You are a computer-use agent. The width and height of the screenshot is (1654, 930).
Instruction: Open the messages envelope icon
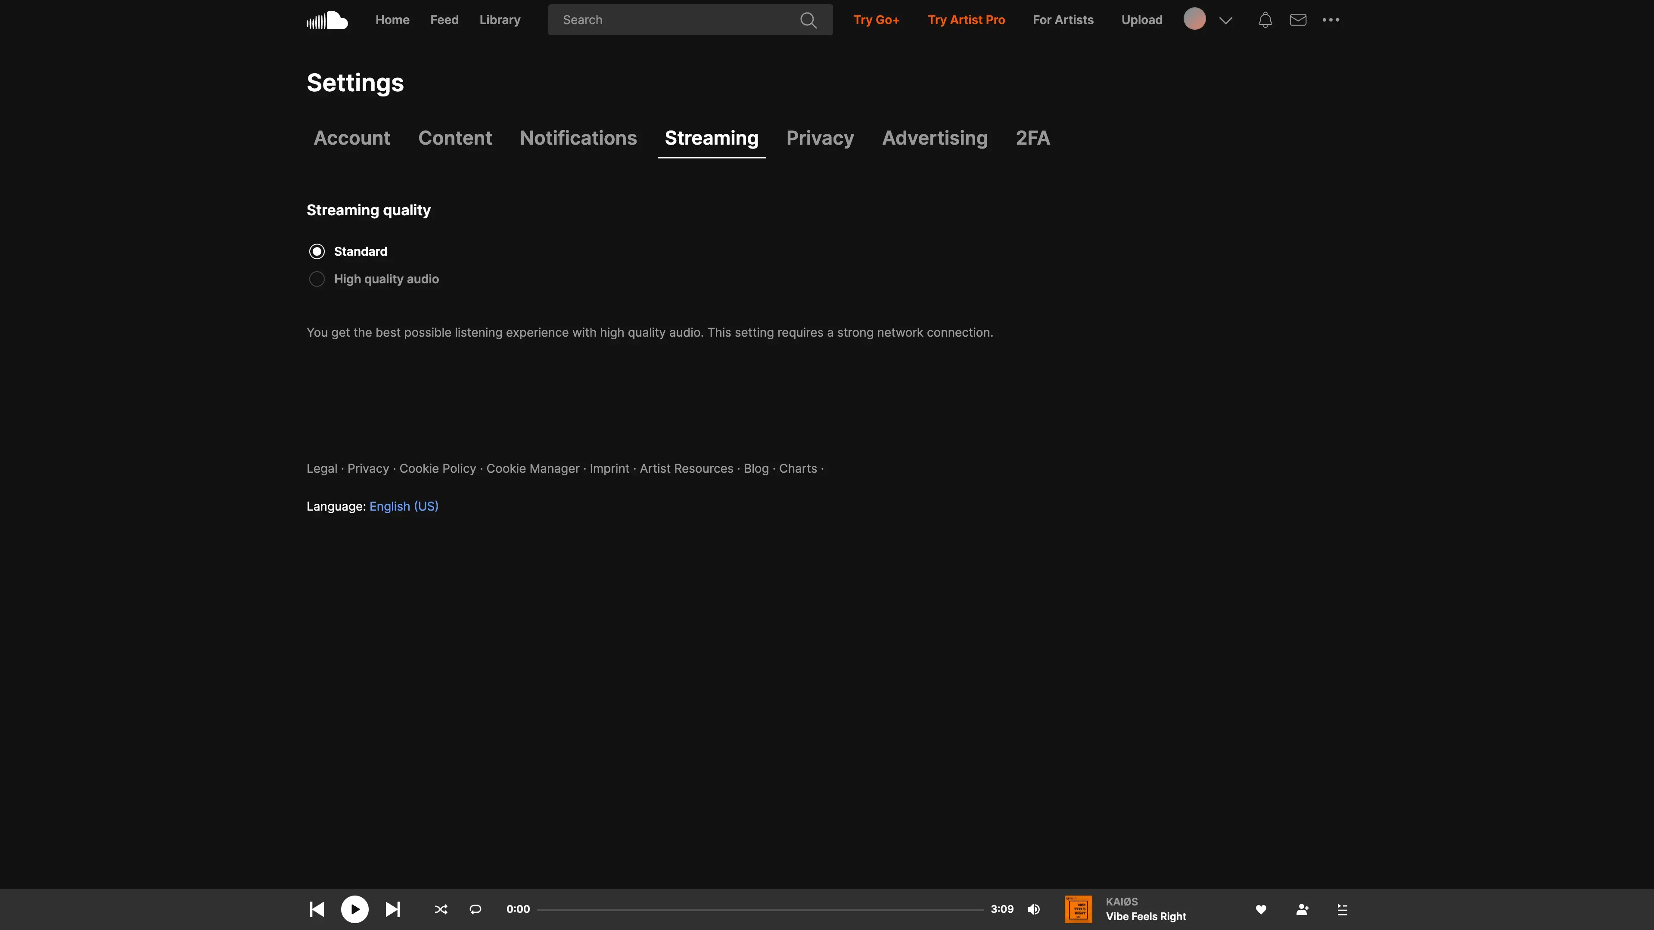pos(1298,20)
